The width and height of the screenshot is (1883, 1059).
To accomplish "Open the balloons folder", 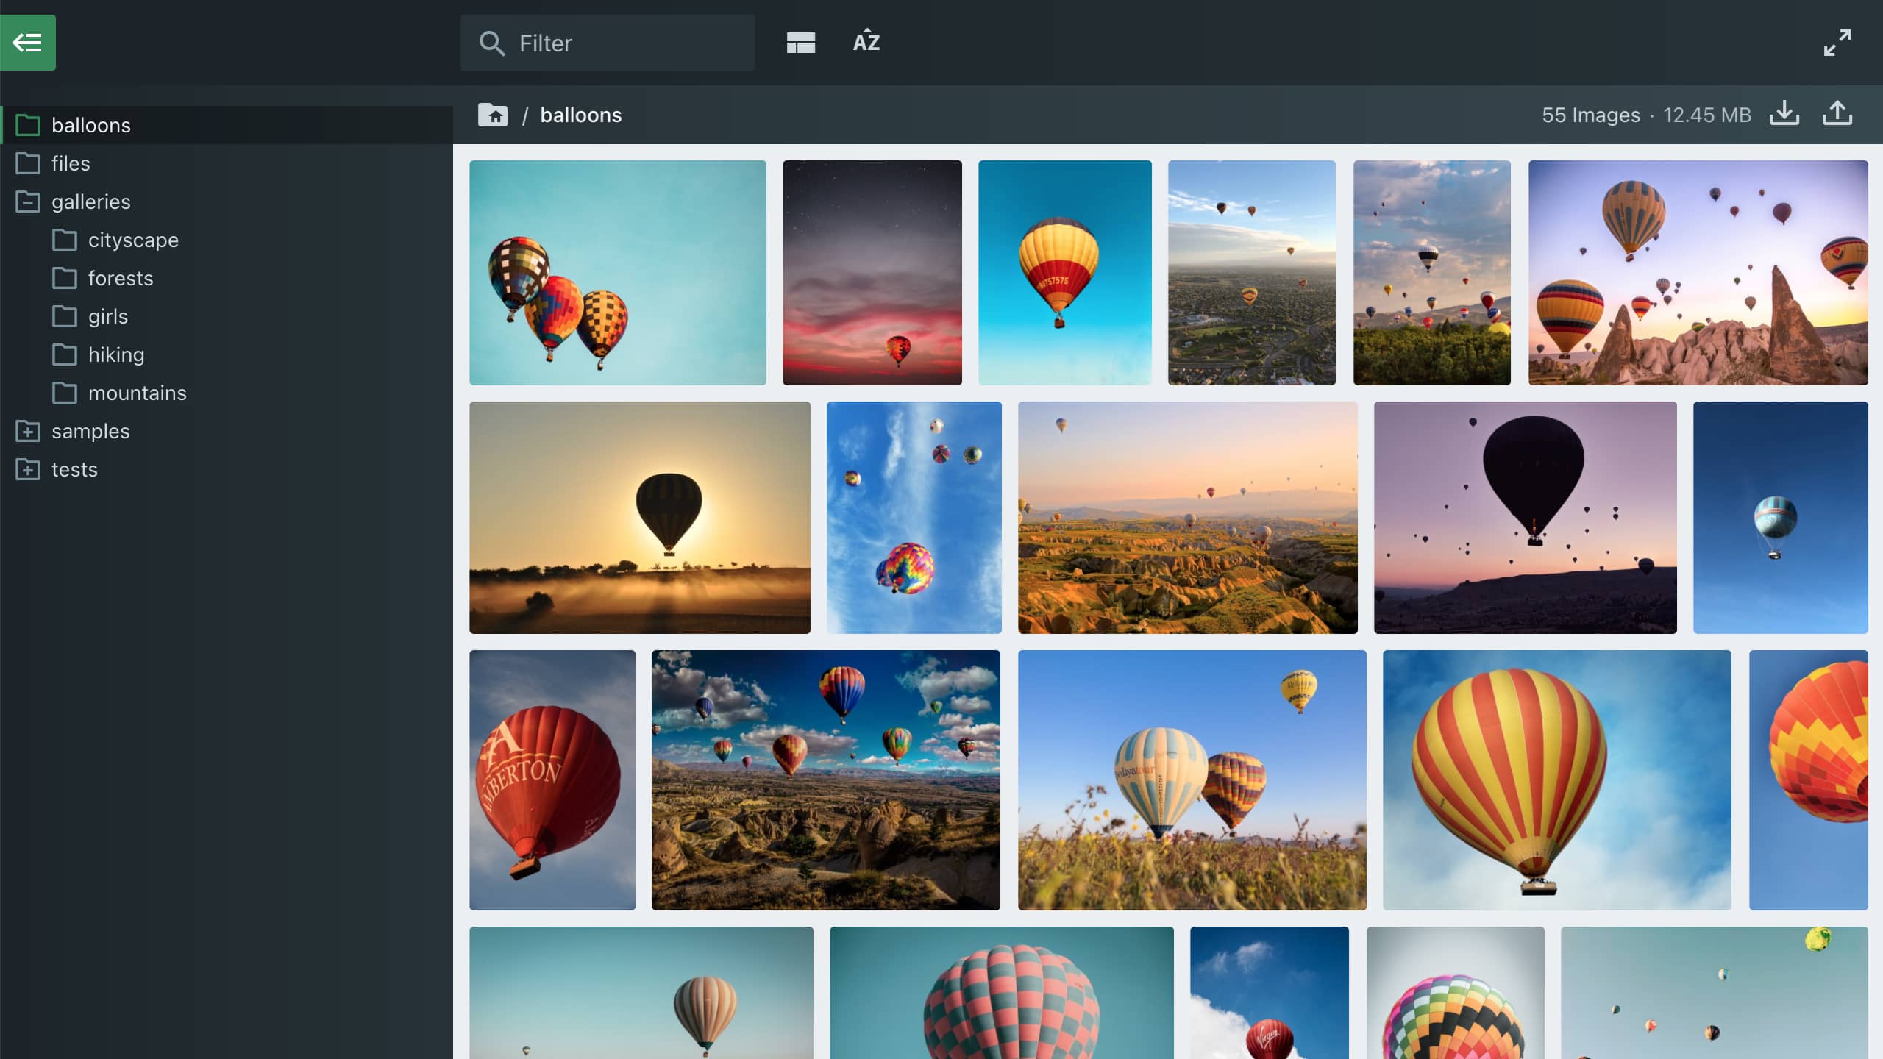I will (90, 126).
